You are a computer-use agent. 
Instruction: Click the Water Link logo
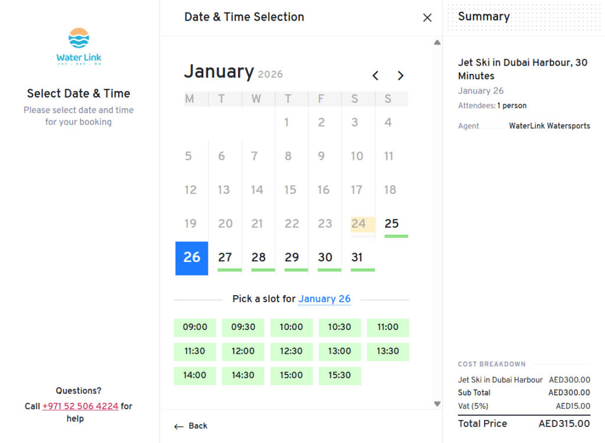(79, 47)
